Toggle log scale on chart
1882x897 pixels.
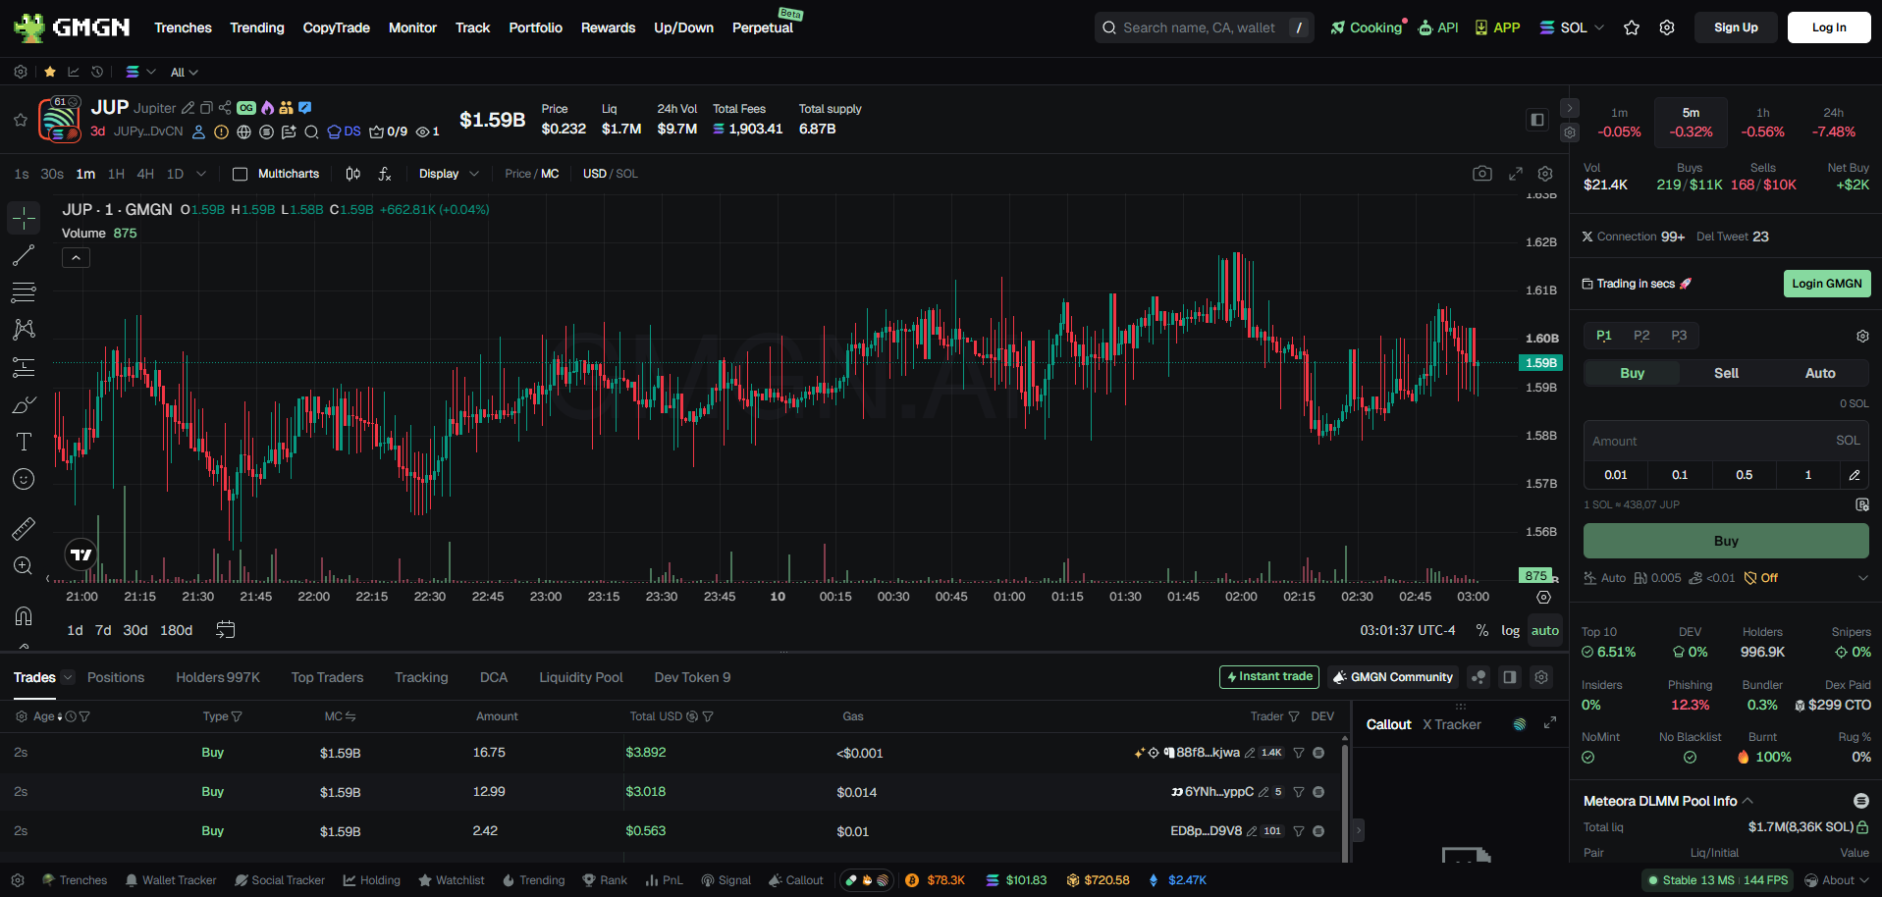click(1511, 630)
